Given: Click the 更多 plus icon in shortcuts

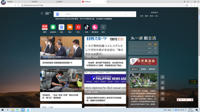Looking at the screenshot, I should pyautogui.click(x=103, y=27).
